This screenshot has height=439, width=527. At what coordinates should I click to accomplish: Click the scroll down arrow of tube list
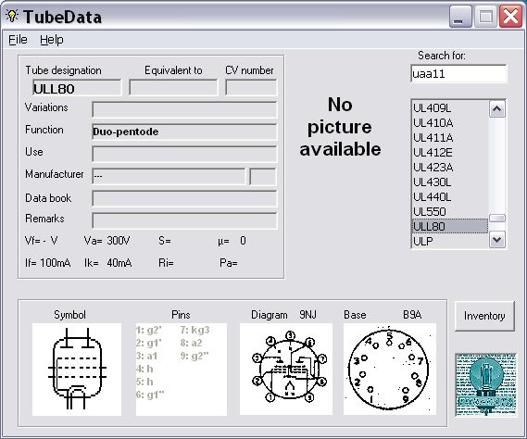pyautogui.click(x=497, y=240)
